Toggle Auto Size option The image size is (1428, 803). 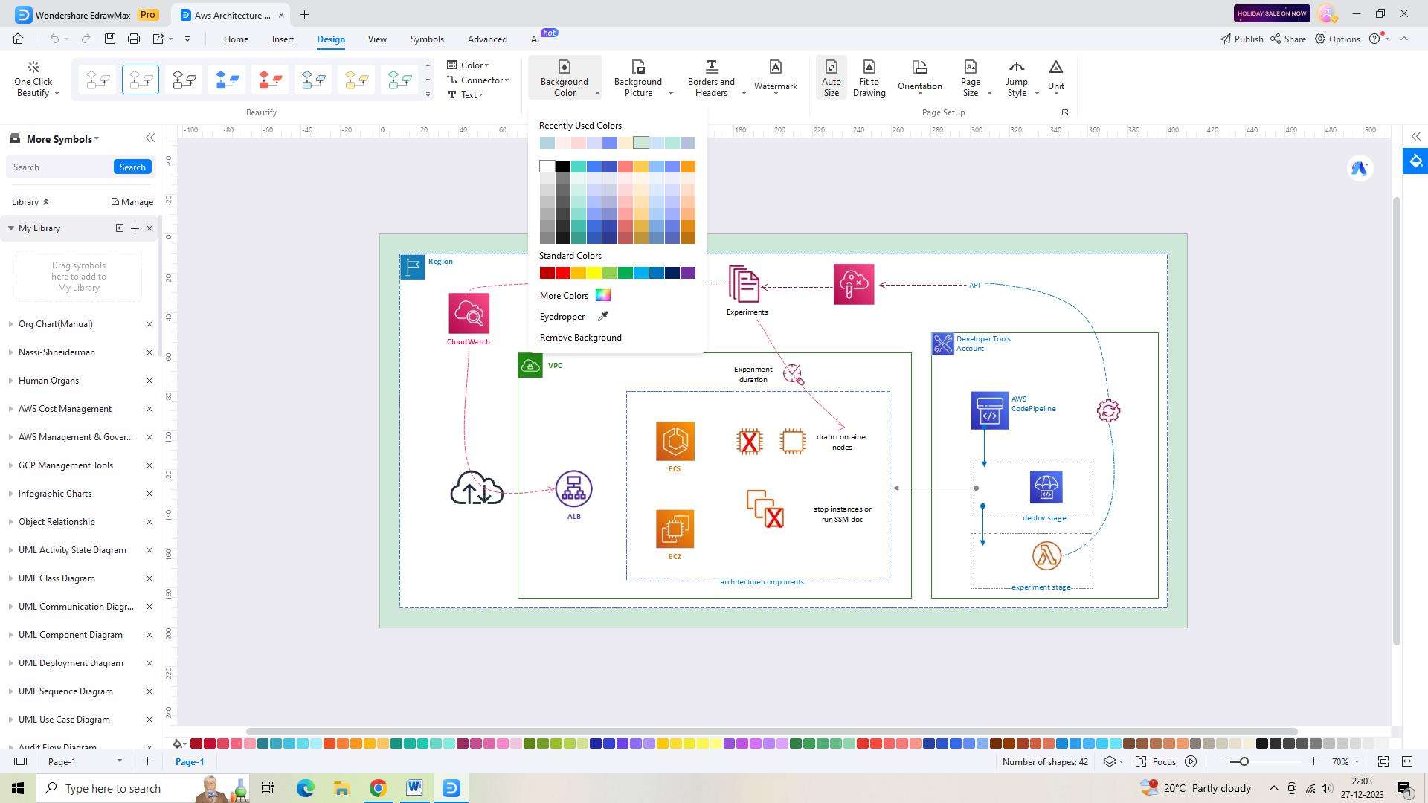pos(831,77)
